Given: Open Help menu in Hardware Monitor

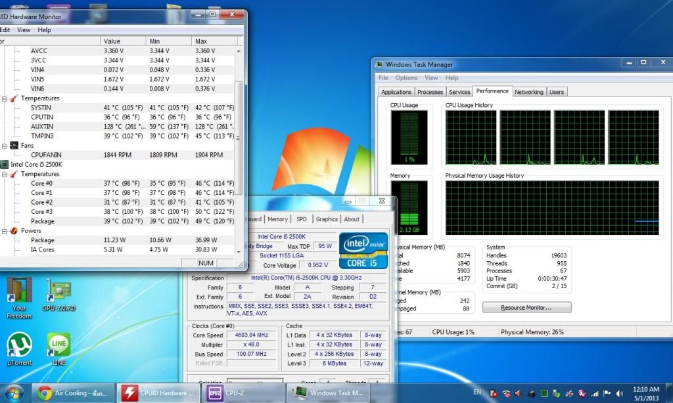Looking at the screenshot, I should pyautogui.click(x=44, y=30).
